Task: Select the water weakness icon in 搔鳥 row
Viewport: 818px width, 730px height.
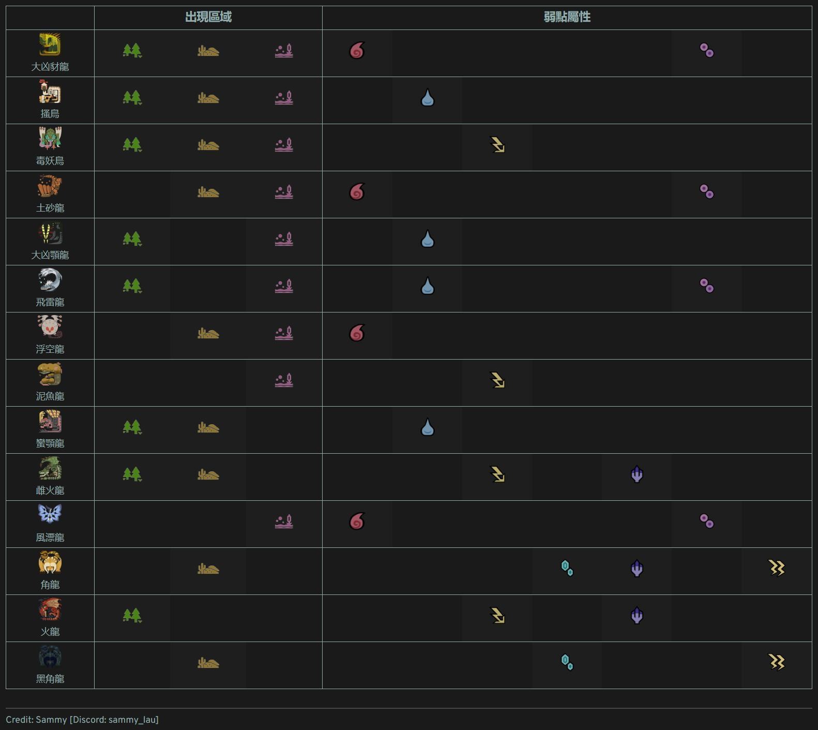Action: (x=427, y=98)
